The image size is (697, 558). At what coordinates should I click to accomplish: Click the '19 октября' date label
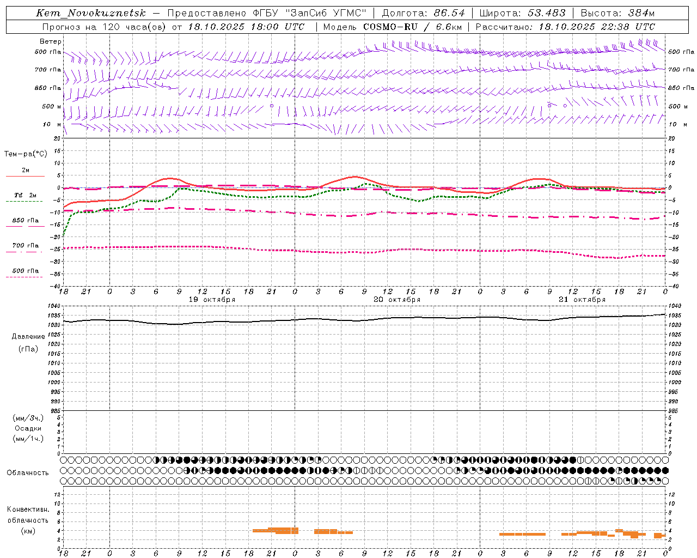pyautogui.click(x=212, y=300)
